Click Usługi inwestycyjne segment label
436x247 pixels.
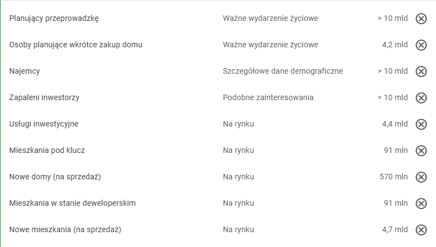44,124
